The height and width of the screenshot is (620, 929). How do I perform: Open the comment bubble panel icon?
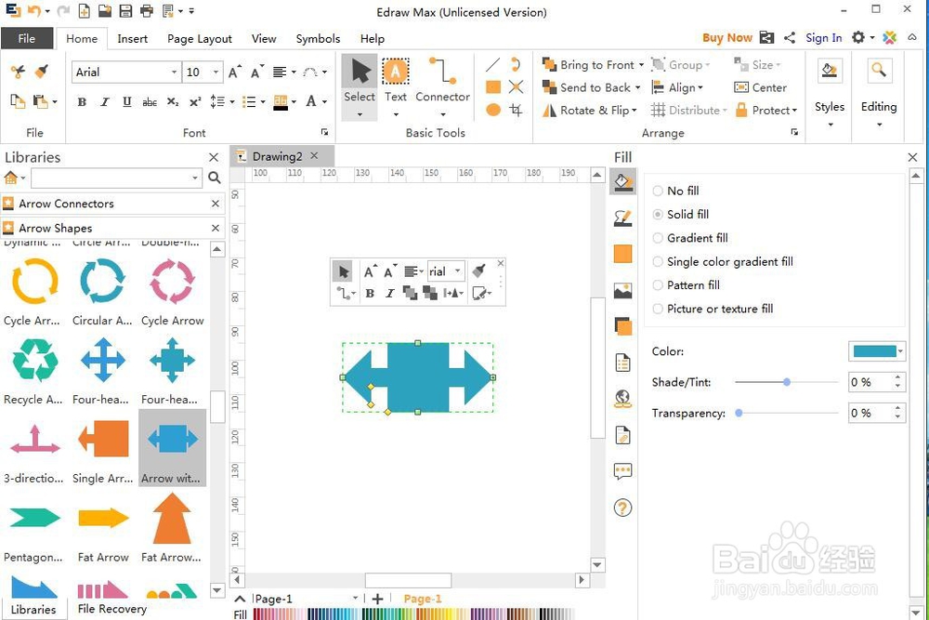[x=622, y=472]
